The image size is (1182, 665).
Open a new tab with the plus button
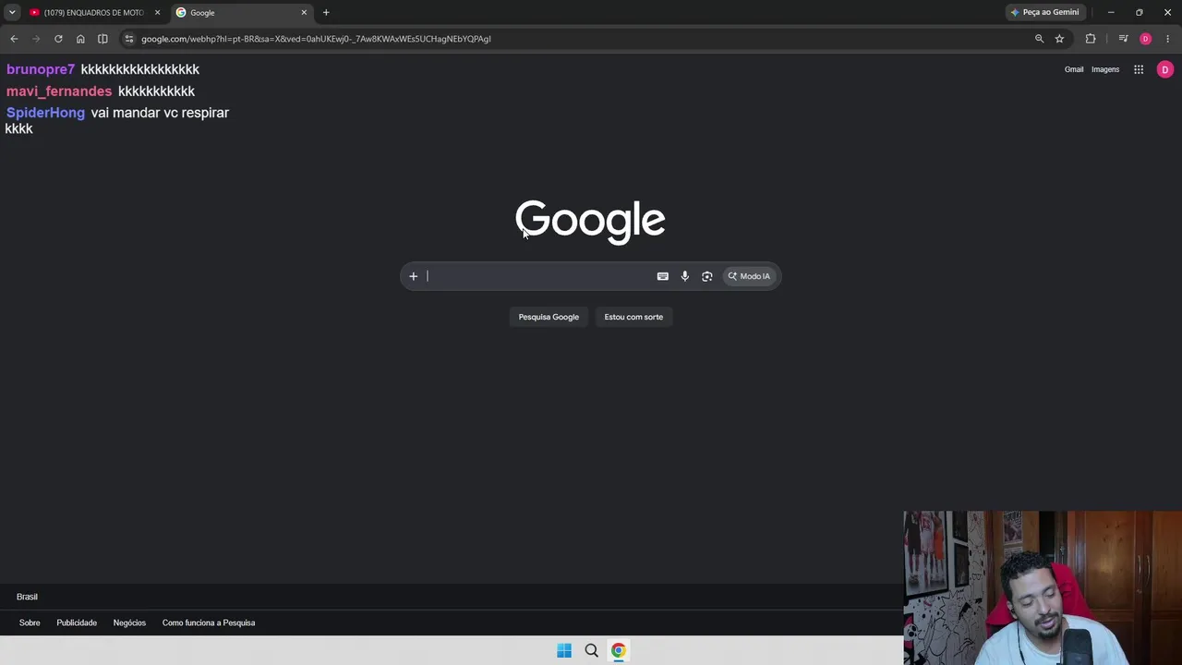coord(326,13)
